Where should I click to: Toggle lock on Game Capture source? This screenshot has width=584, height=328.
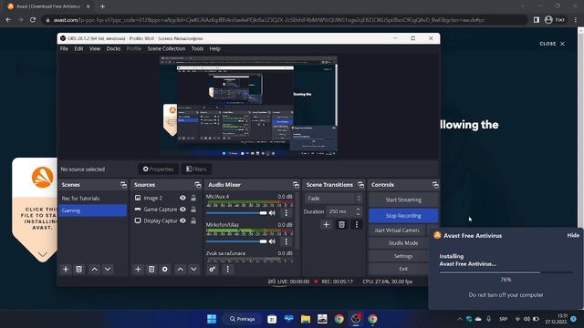point(193,210)
